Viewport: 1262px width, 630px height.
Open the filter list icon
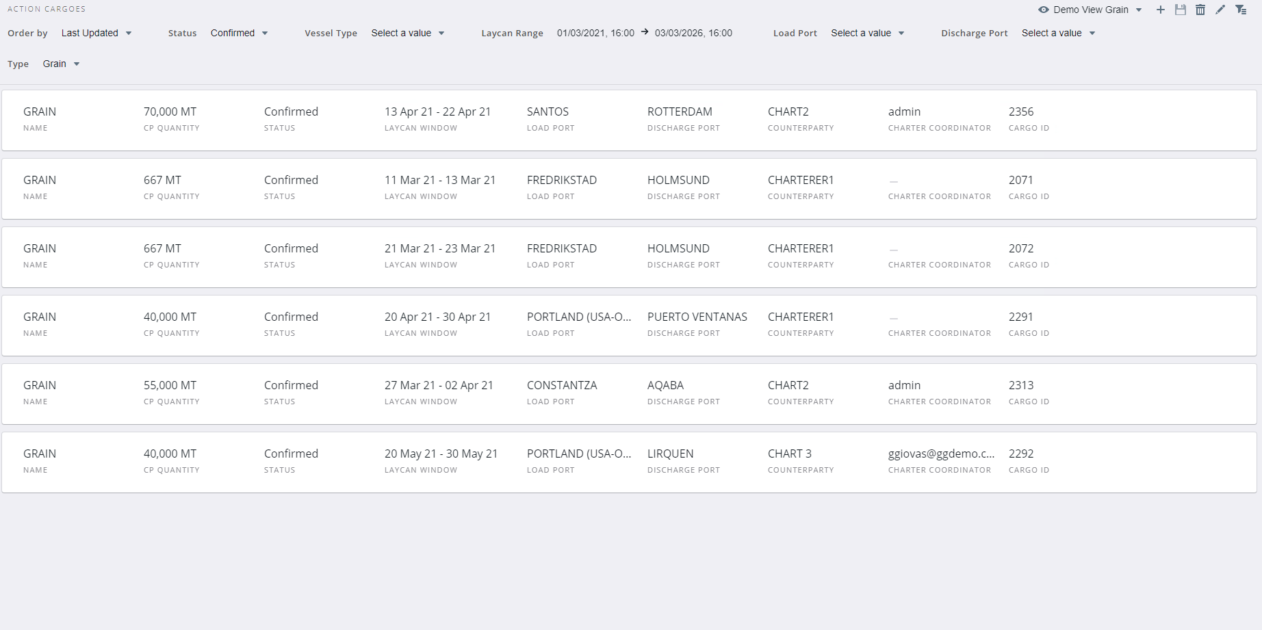click(1240, 10)
